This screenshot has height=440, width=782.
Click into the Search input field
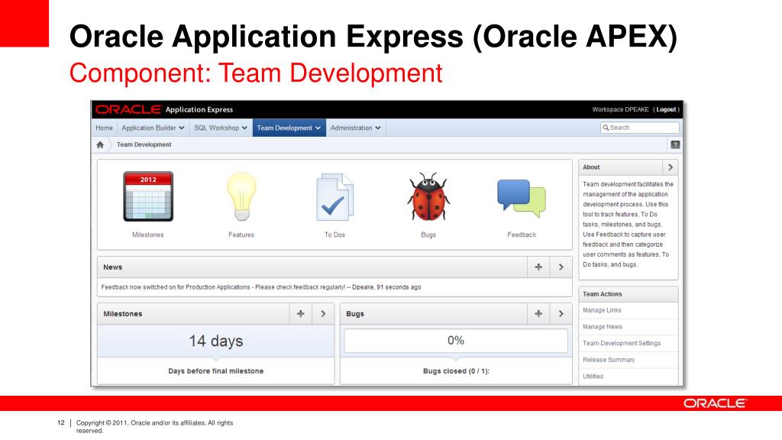click(x=643, y=128)
